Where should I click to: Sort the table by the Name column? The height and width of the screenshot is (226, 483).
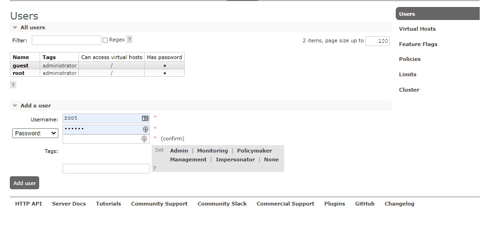point(21,57)
